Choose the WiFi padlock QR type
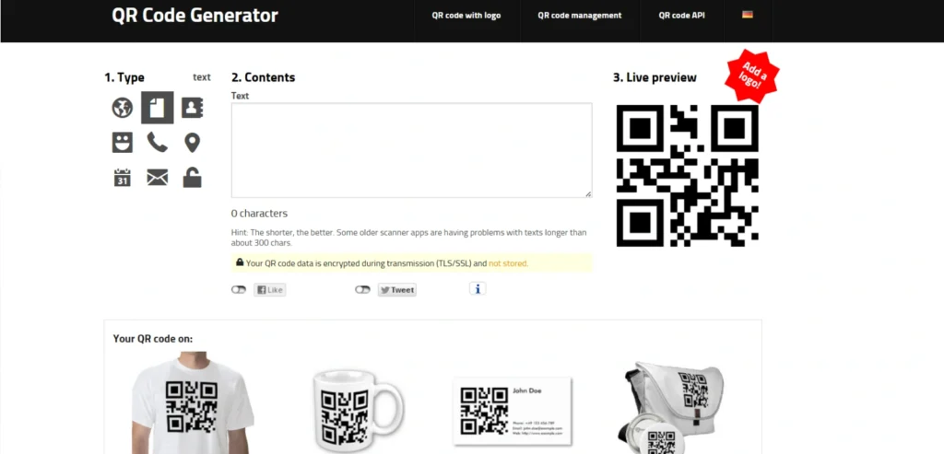Viewport: 944px width, 454px height. (x=192, y=178)
